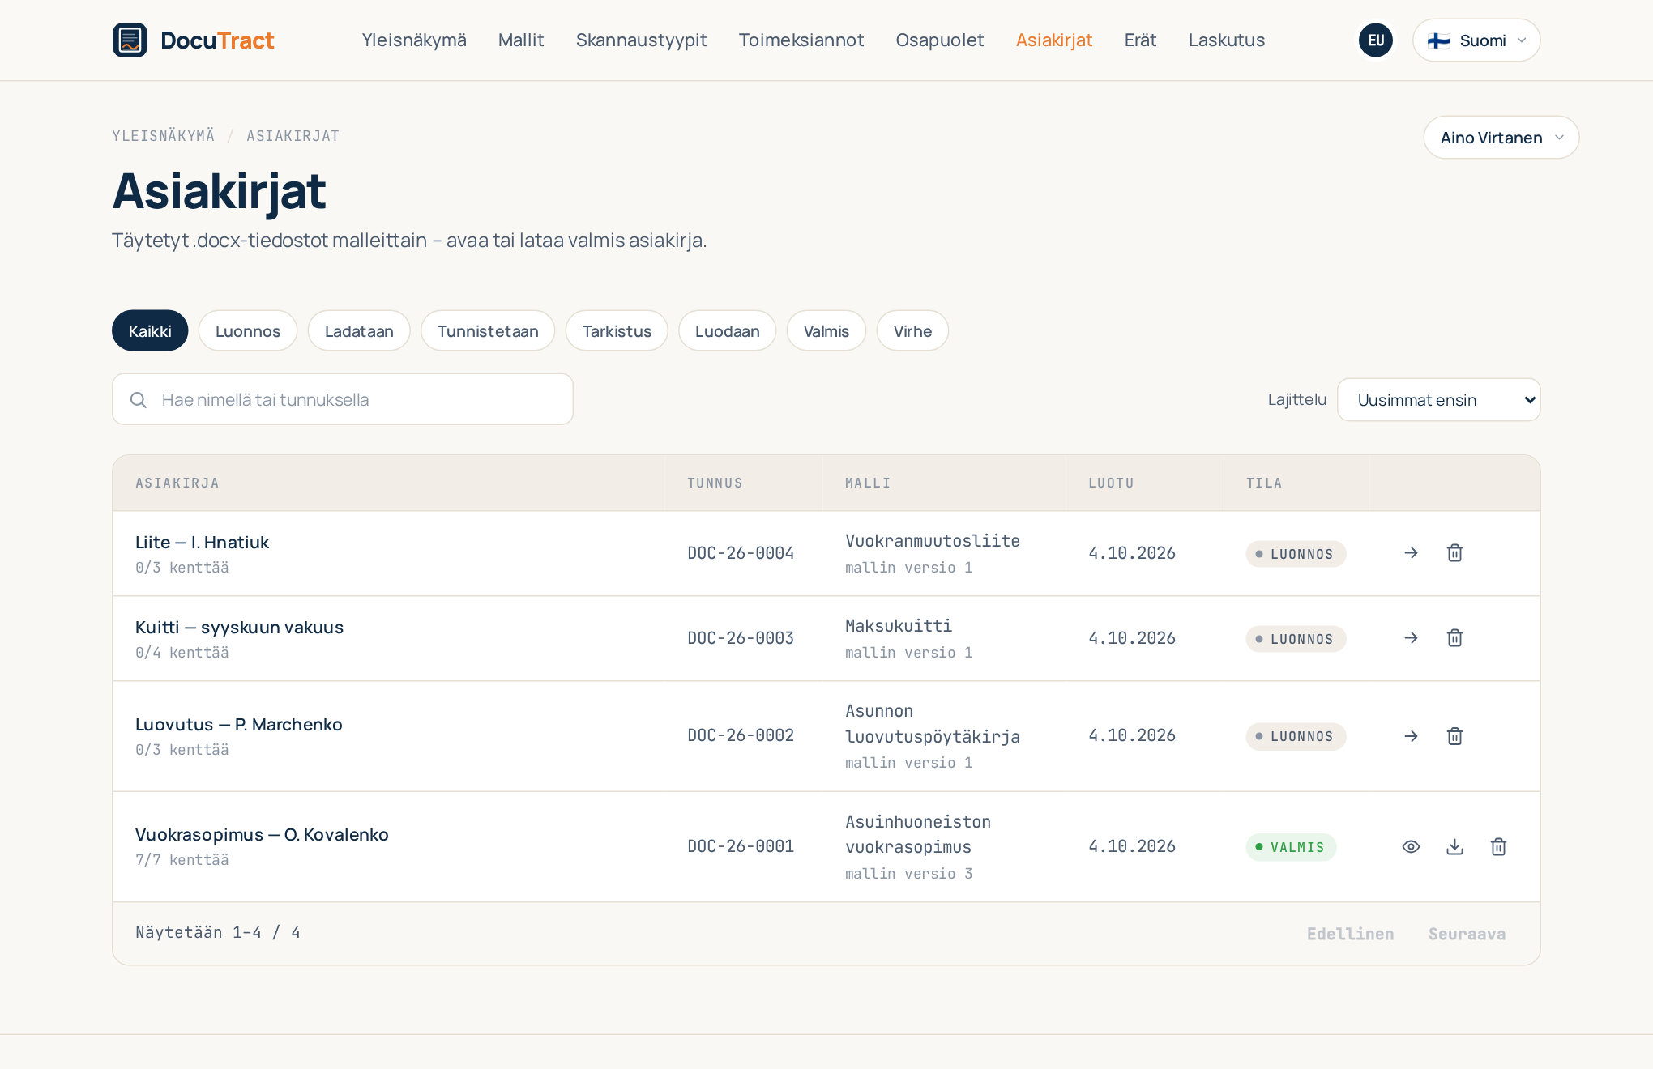The width and height of the screenshot is (1653, 1069).
Task: Open the Luovutus – P. Marchenko arrow icon
Action: point(1411,736)
